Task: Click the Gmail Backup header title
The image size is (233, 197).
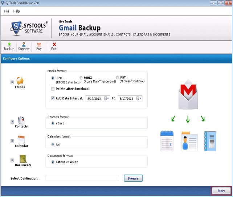Action: 79,28
